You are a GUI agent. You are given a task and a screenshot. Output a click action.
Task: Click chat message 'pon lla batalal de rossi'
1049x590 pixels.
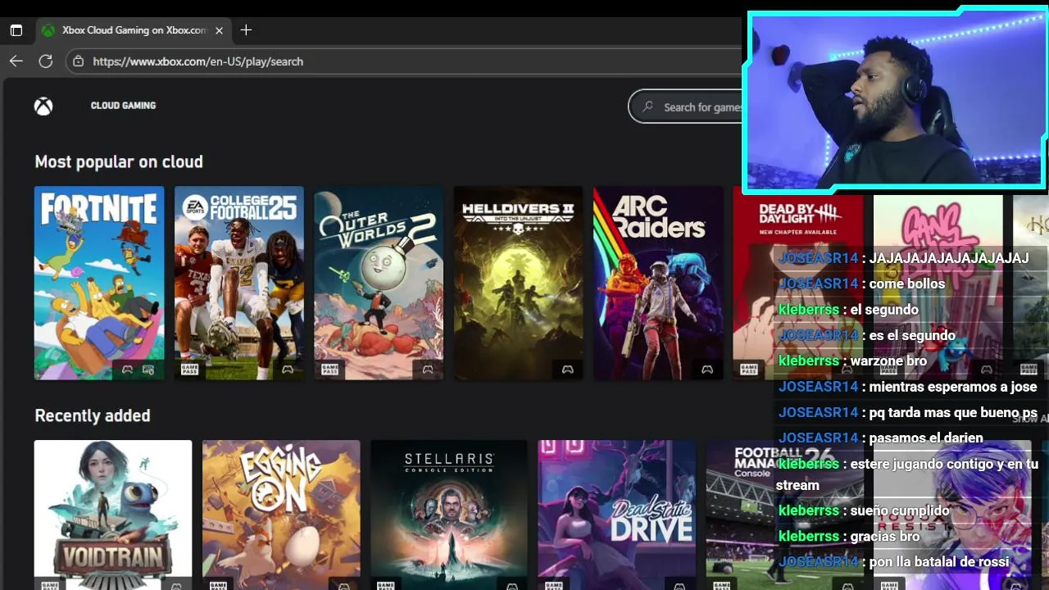939,561
